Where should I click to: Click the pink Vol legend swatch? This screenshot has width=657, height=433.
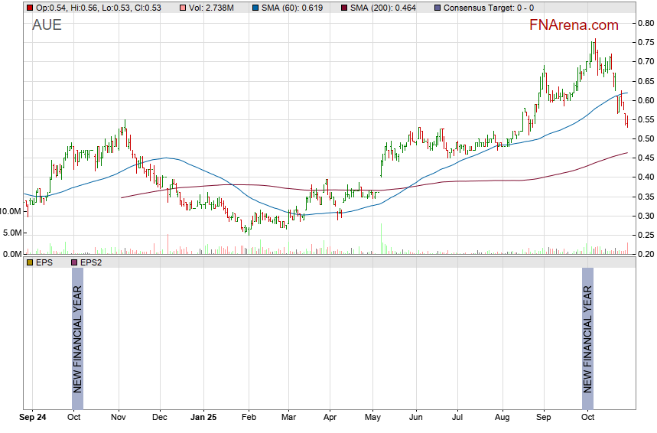click(x=182, y=8)
